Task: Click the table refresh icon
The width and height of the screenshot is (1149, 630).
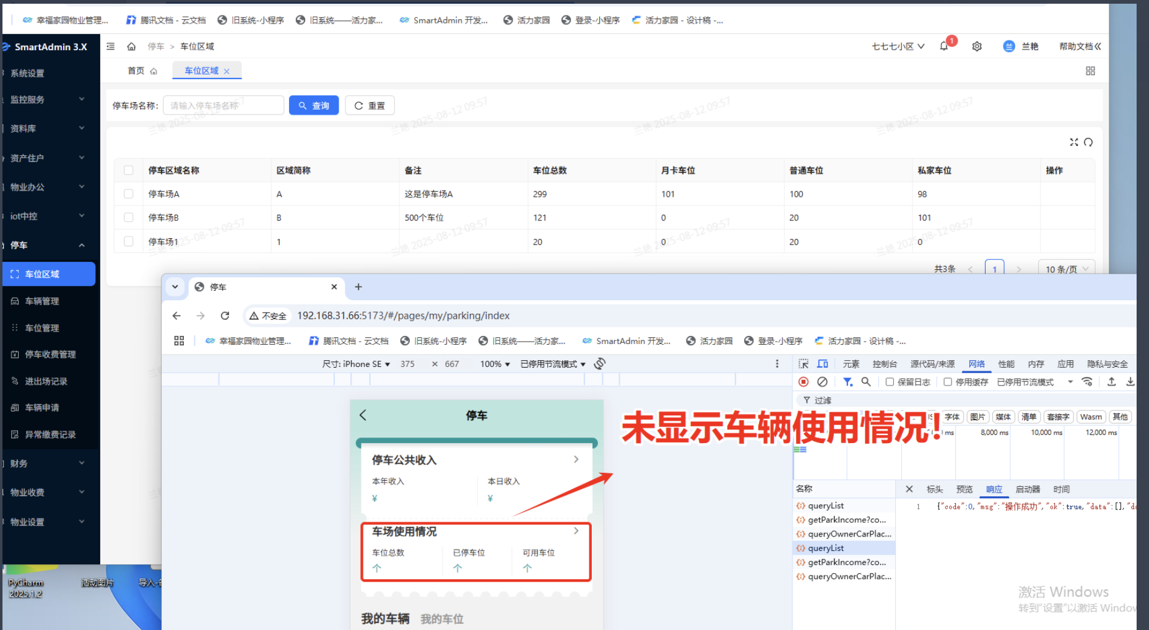Action: [x=1088, y=142]
